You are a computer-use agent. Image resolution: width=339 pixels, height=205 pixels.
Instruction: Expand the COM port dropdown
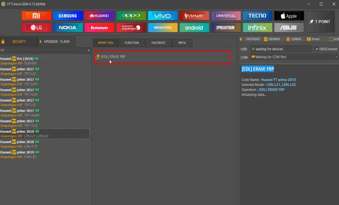(x=336, y=57)
